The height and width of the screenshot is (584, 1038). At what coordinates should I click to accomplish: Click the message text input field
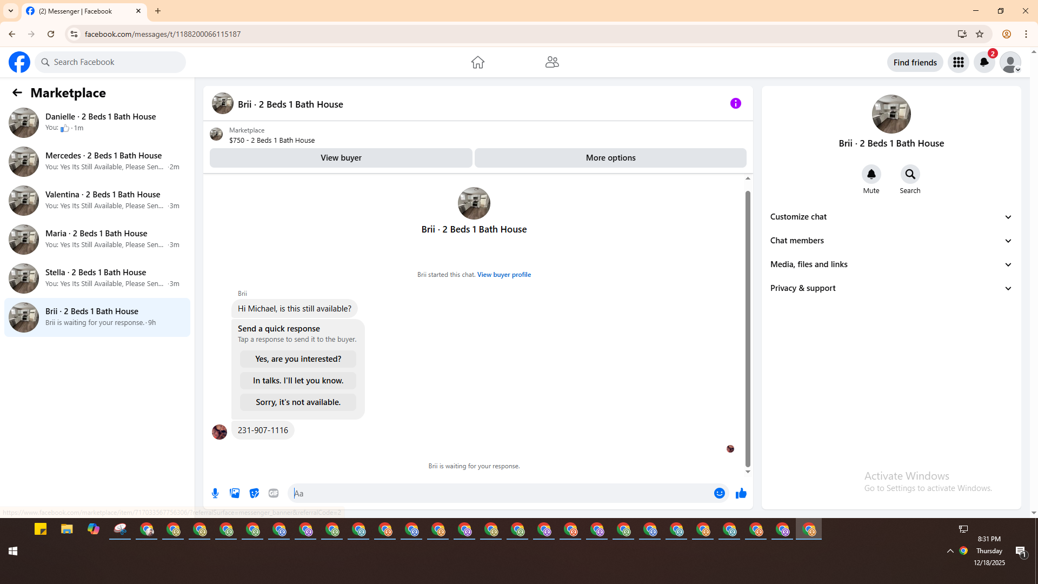tap(500, 493)
